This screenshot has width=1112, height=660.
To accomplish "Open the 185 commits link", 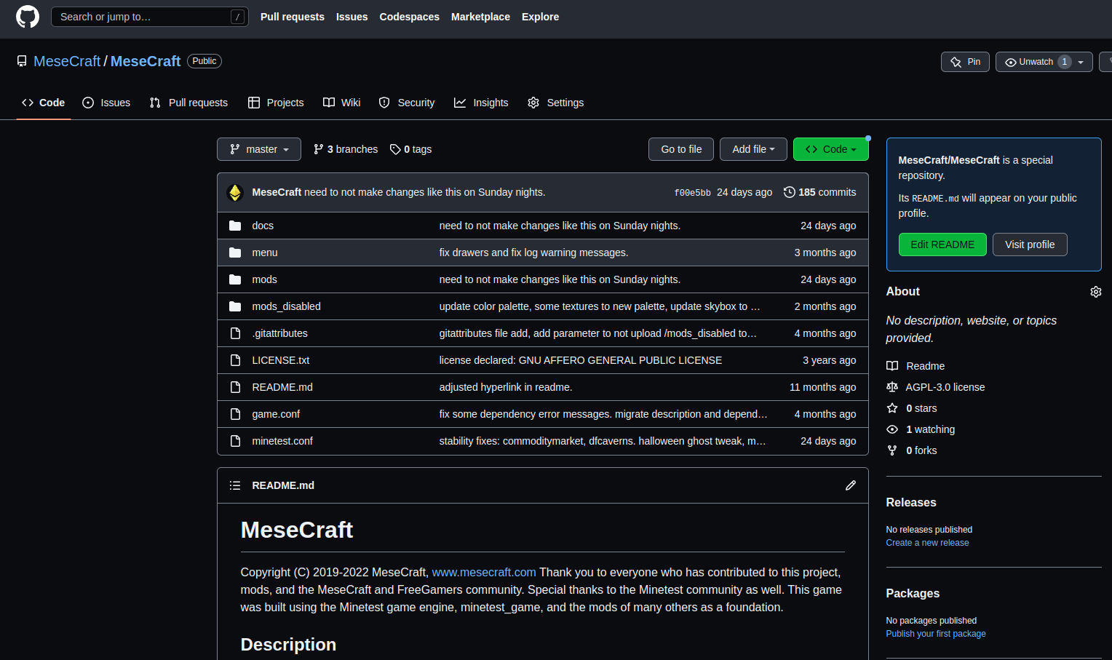I will (820, 192).
